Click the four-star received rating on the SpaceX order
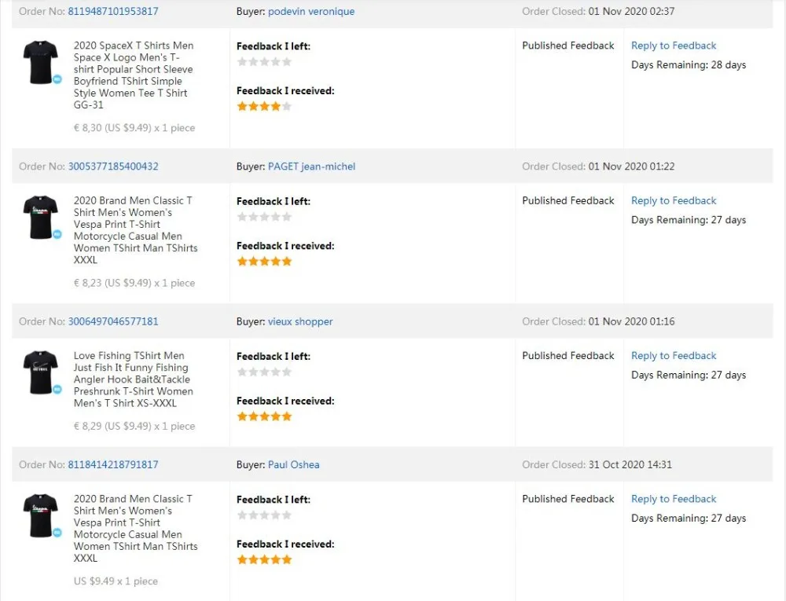This screenshot has width=786, height=601. [264, 106]
